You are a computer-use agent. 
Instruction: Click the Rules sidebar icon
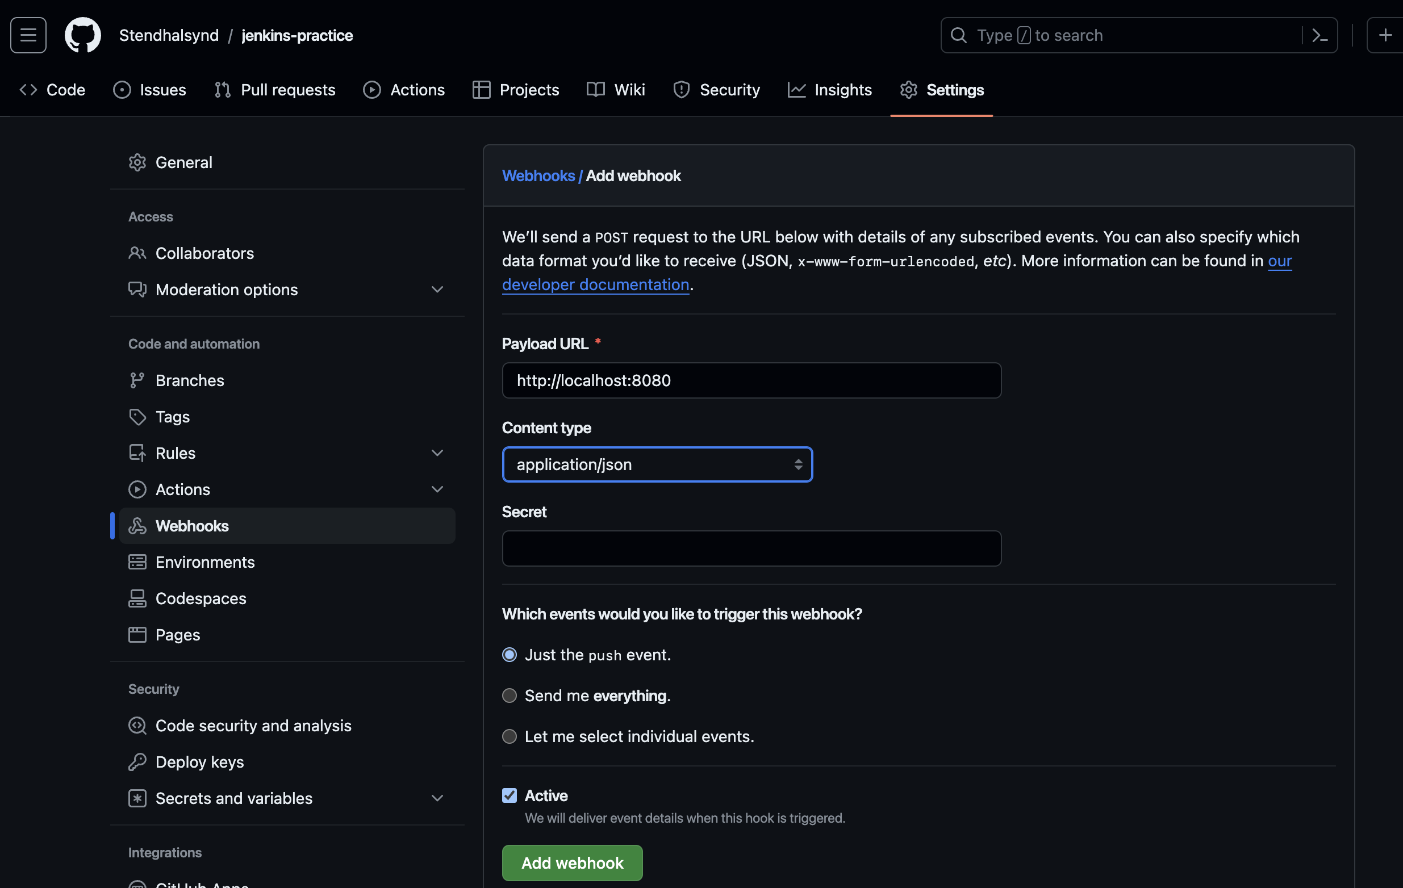pos(137,453)
